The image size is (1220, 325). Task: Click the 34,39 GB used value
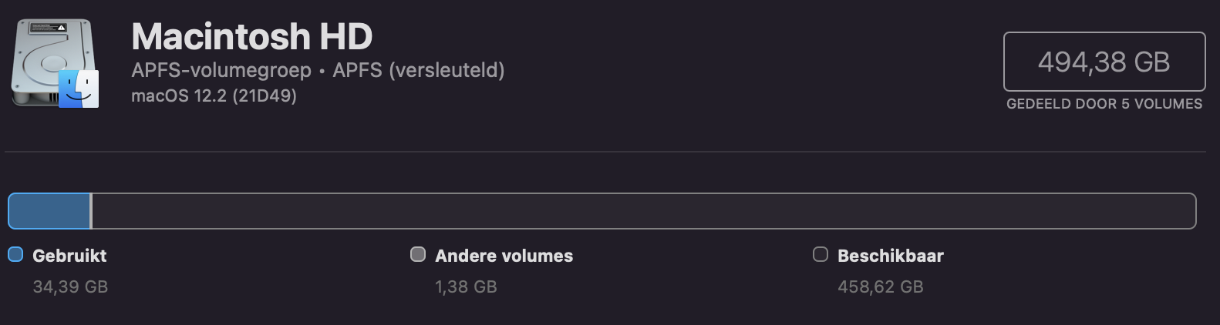tap(70, 286)
